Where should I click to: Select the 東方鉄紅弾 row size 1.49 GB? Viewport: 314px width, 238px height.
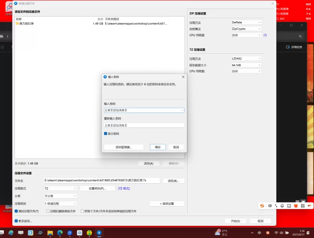[x=98, y=24]
